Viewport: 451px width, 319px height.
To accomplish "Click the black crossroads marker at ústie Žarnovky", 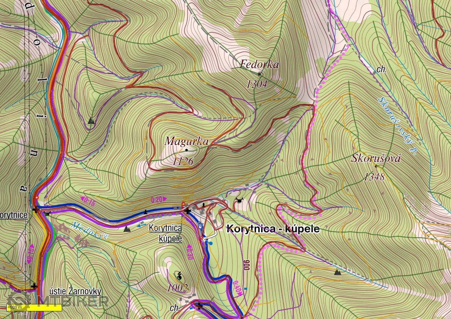I will pyautogui.click(x=34, y=286).
